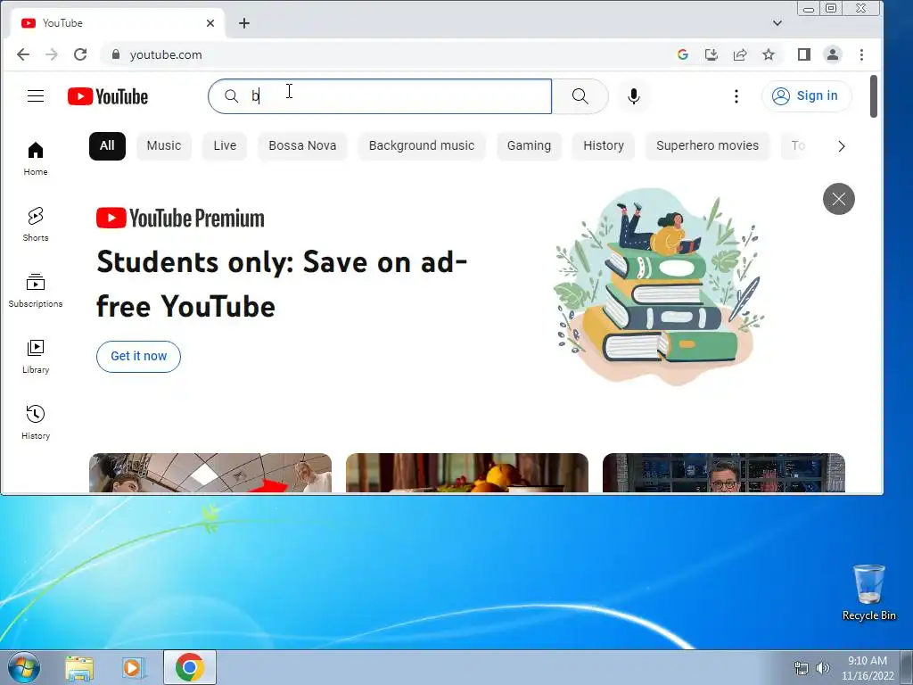Click the browser forward arrow
913x685 pixels.
coord(52,54)
